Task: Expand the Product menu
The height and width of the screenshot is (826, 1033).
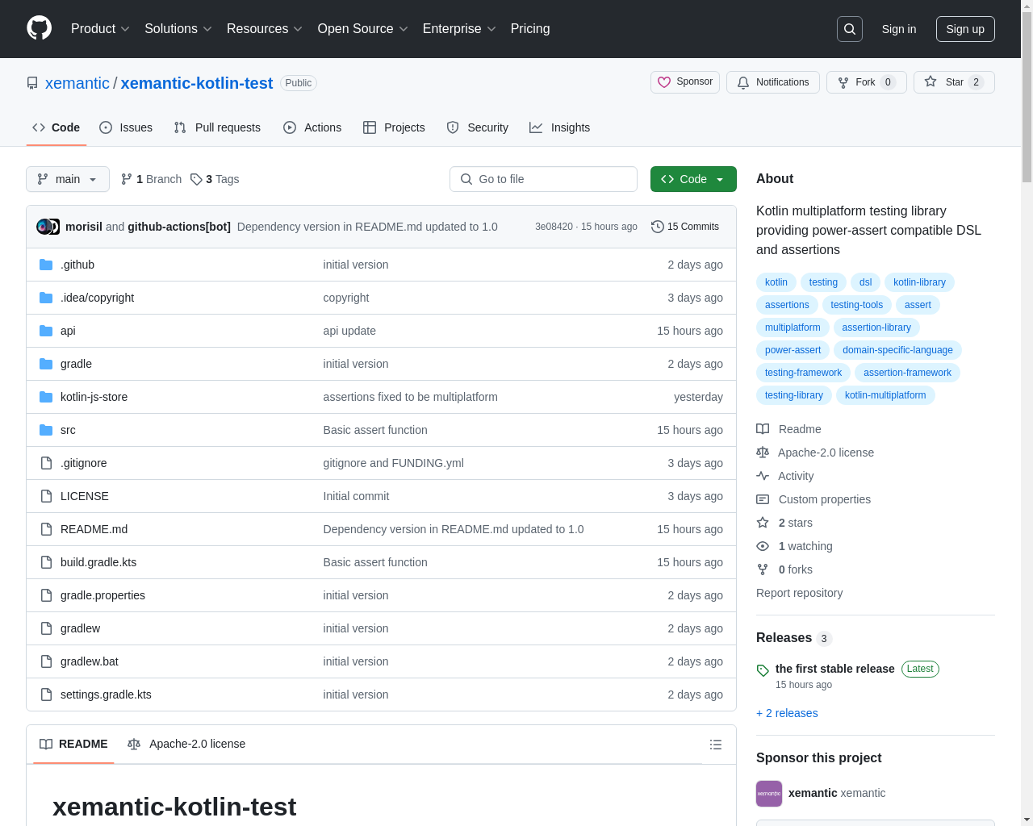Action: [x=100, y=29]
